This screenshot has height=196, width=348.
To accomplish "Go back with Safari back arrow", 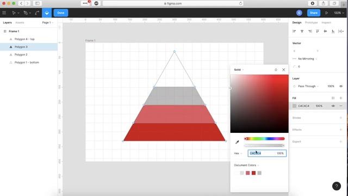I will [21, 3].
